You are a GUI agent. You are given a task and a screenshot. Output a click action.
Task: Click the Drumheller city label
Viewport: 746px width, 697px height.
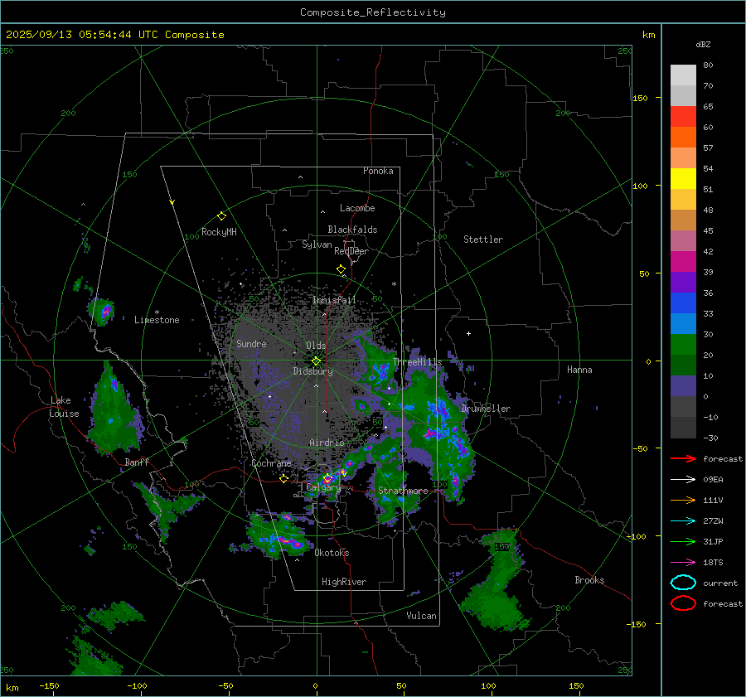[x=486, y=409]
